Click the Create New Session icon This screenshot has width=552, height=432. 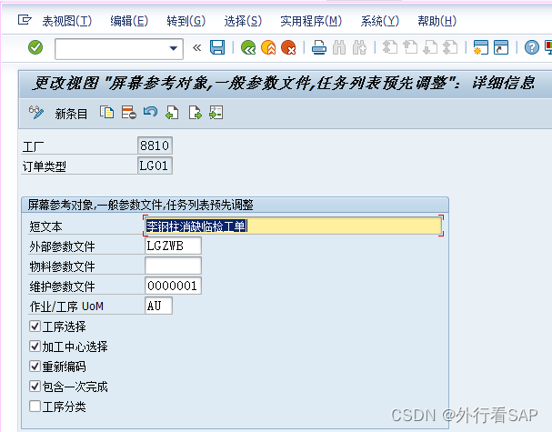point(481,47)
